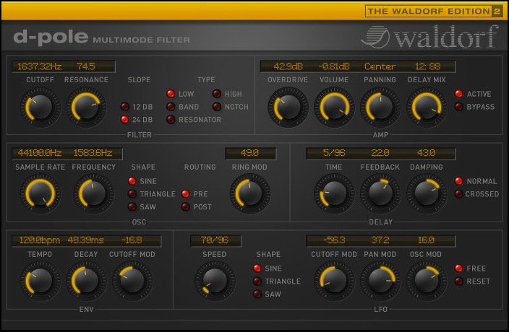Viewport: 509px width, 332px height.
Task: Select SAW shape in LFO section
Action: 257,294
